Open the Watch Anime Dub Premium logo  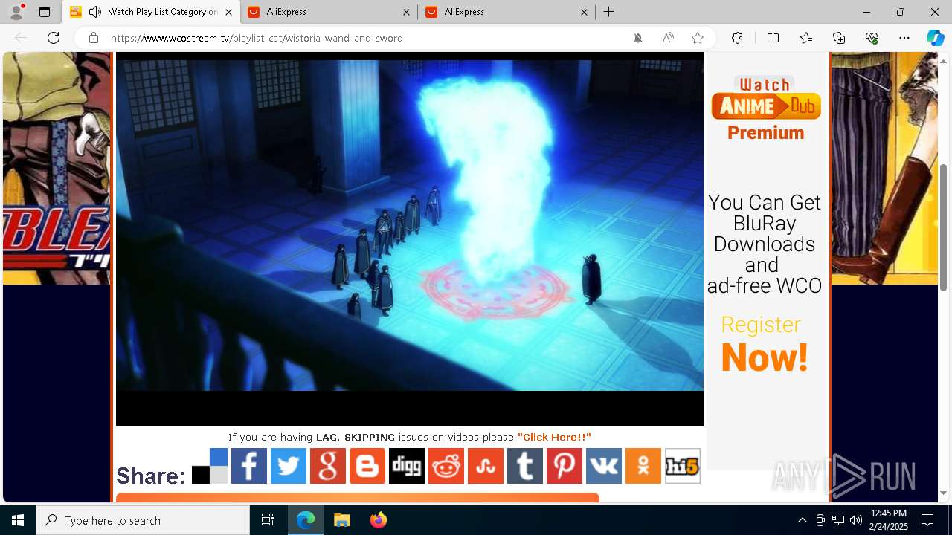click(x=765, y=108)
